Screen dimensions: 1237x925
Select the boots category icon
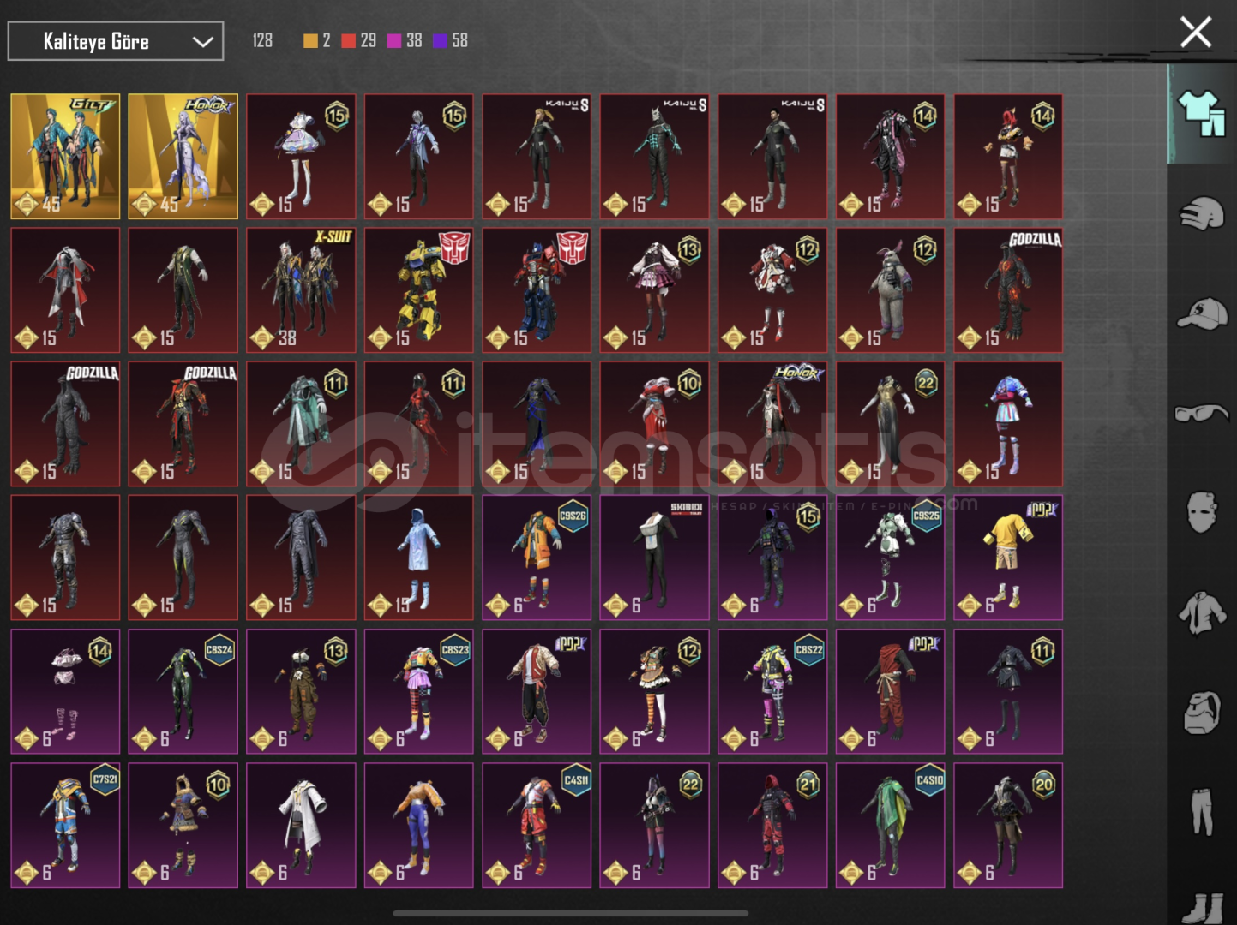[1202, 908]
